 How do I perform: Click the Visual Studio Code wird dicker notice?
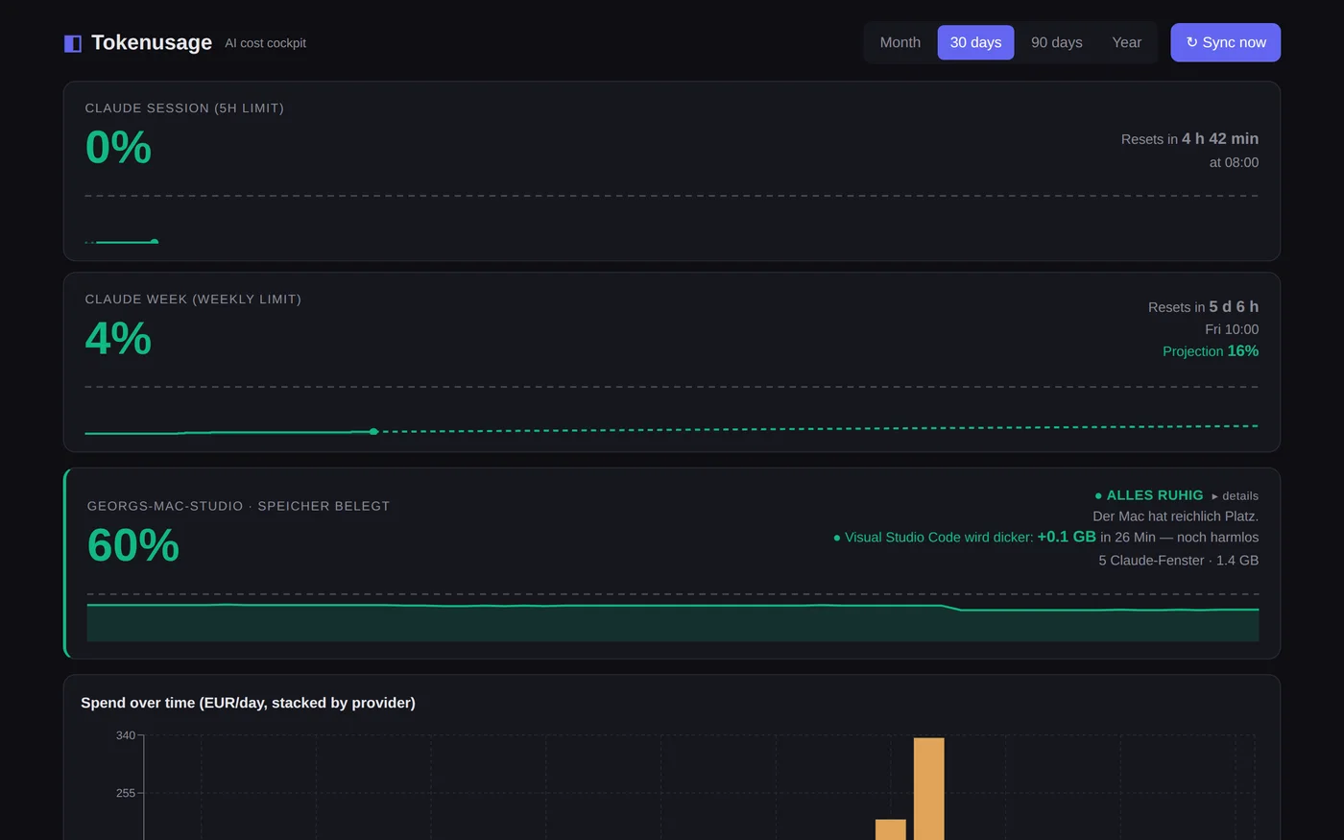tap(1045, 538)
